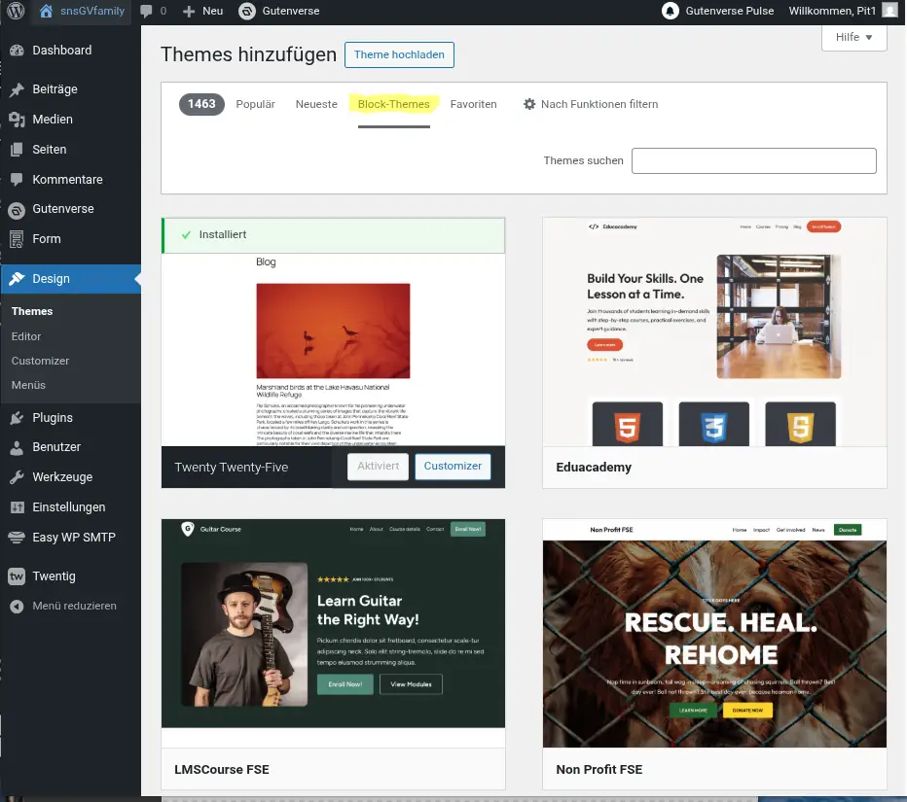
Task: Click the Medien media icon
Action: [x=17, y=120]
